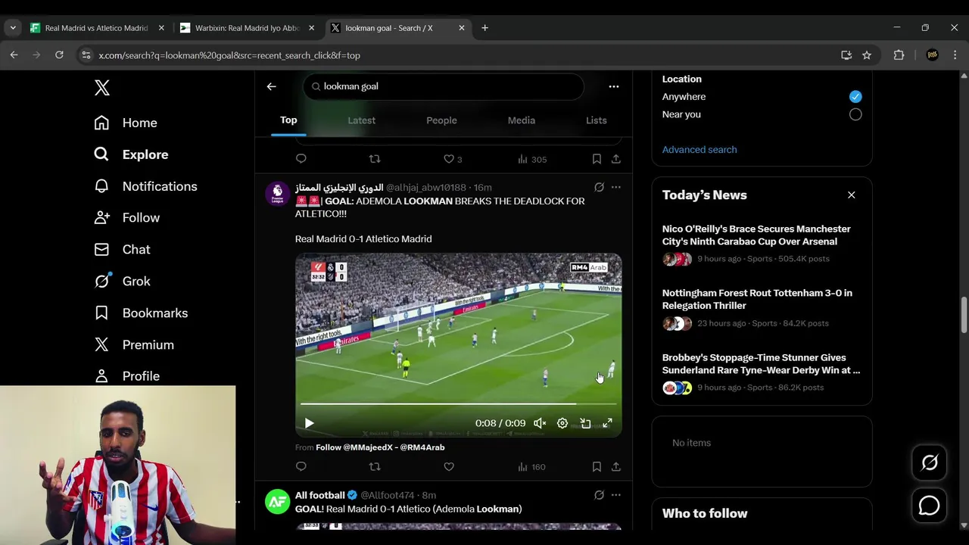Click the video progress bar

tap(458, 404)
